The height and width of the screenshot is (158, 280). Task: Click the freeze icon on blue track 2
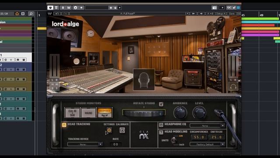pos(11,69)
